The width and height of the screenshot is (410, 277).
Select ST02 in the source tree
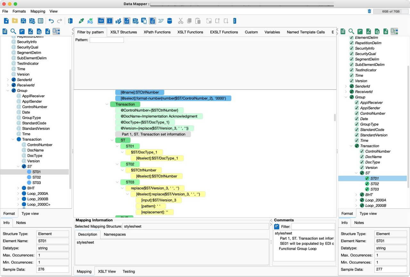[x=37, y=177]
